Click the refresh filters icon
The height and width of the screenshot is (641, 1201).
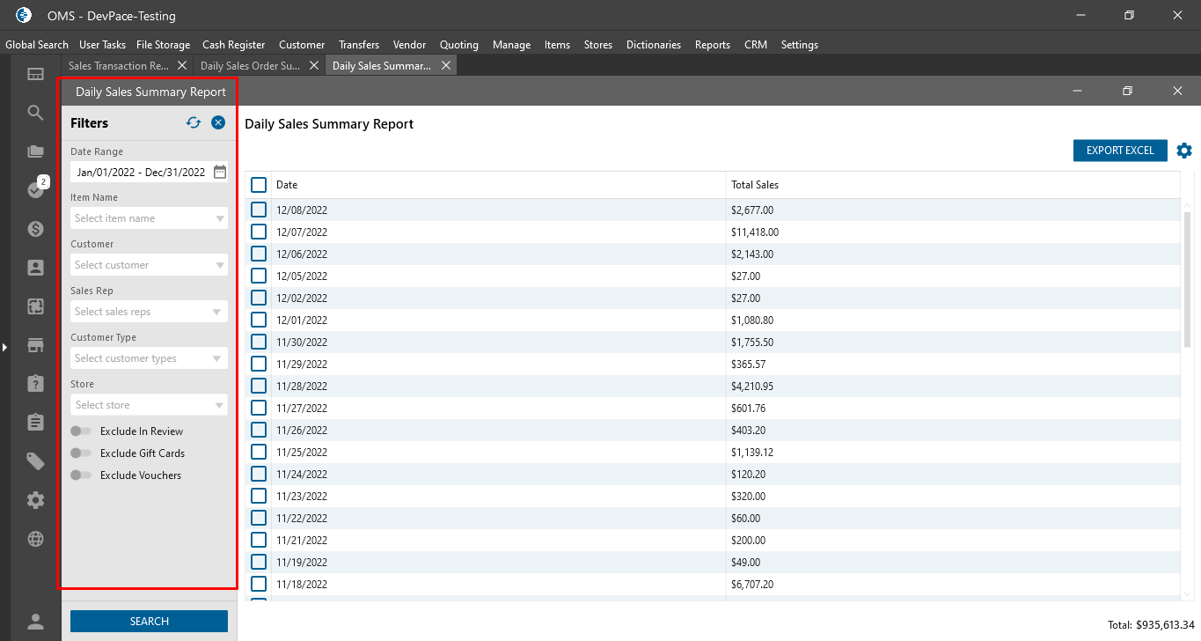[194, 123]
